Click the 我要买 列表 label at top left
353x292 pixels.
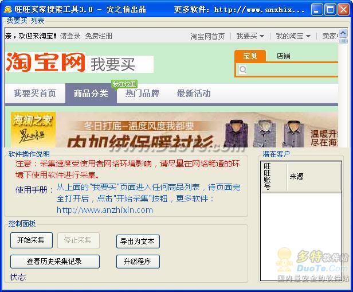pos(25,21)
